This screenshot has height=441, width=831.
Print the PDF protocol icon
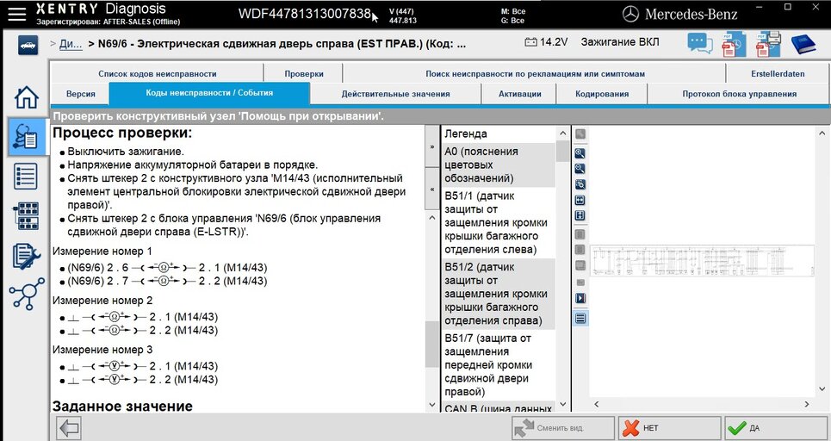pyautogui.click(x=768, y=44)
